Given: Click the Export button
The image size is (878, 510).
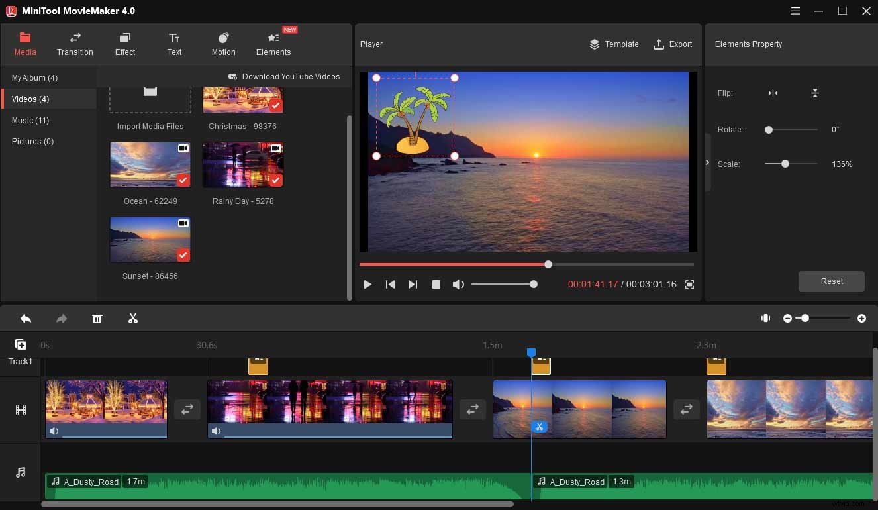Looking at the screenshot, I should click(x=673, y=44).
